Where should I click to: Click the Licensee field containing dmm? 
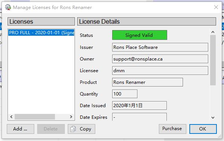coord(160,71)
